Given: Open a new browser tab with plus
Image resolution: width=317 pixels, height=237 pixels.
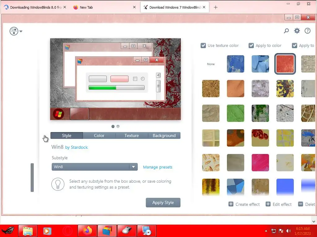Looking at the screenshot, I should coord(216,7).
